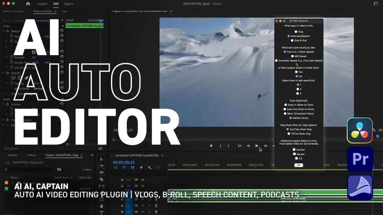The height and width of the screenshot is (215, 383).
Task: Step back one frame in the Program monitor
Action: click(248, 146)
